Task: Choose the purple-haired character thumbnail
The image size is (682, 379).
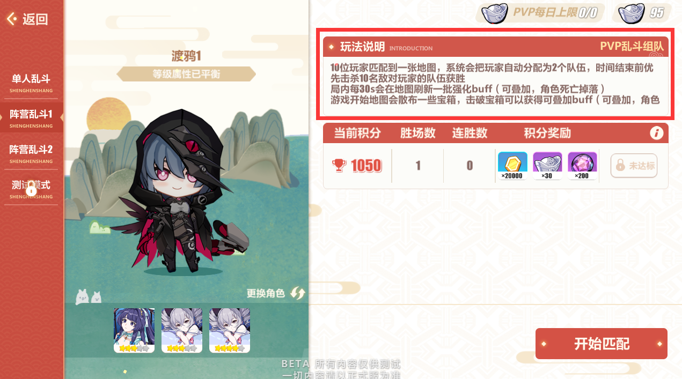Action: [x=134, y=330]
